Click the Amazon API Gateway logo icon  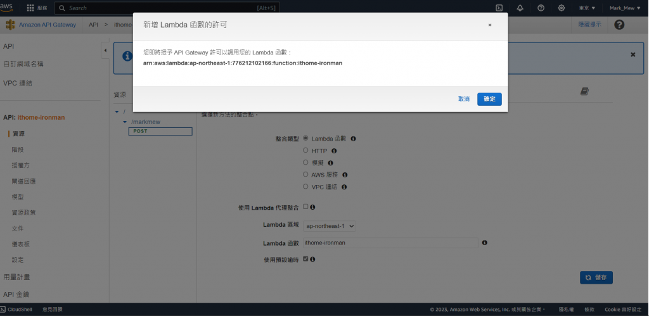(10, 25)
